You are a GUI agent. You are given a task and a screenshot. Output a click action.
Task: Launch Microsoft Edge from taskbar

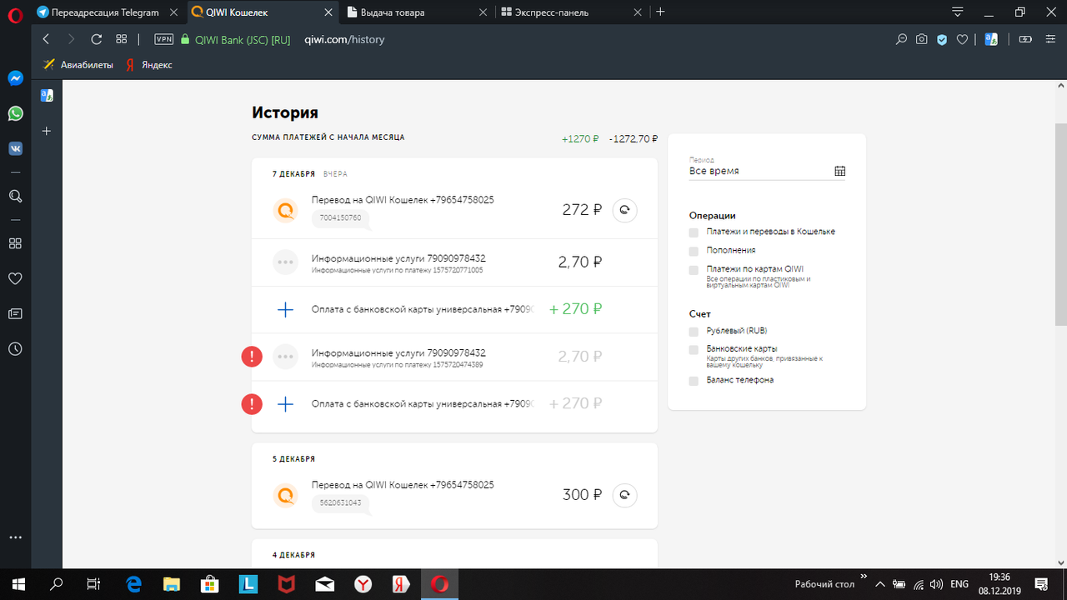pos(133,584)
